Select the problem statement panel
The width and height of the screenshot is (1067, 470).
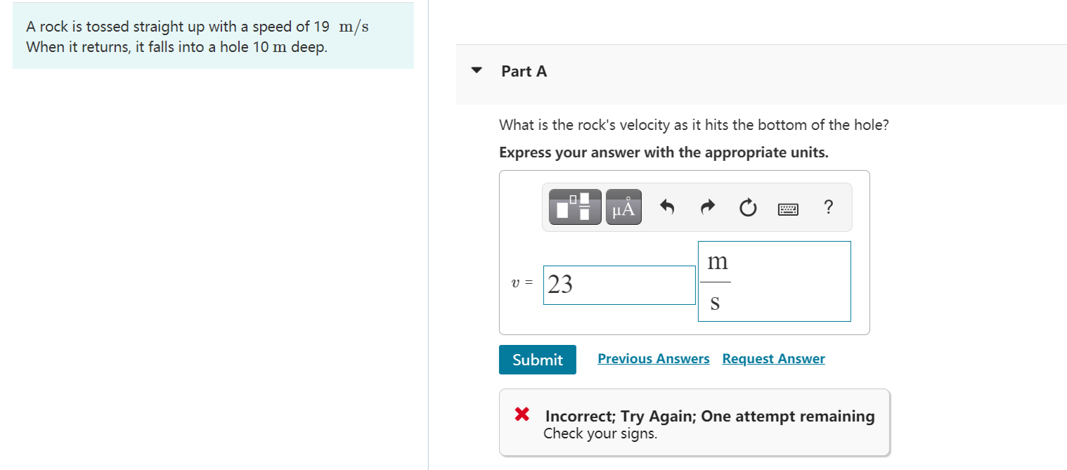(213, 37)
